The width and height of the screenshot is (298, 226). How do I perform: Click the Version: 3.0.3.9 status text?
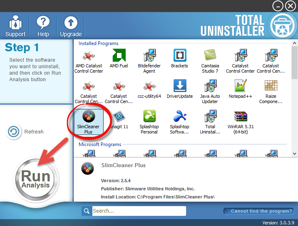tap(278, 223)
